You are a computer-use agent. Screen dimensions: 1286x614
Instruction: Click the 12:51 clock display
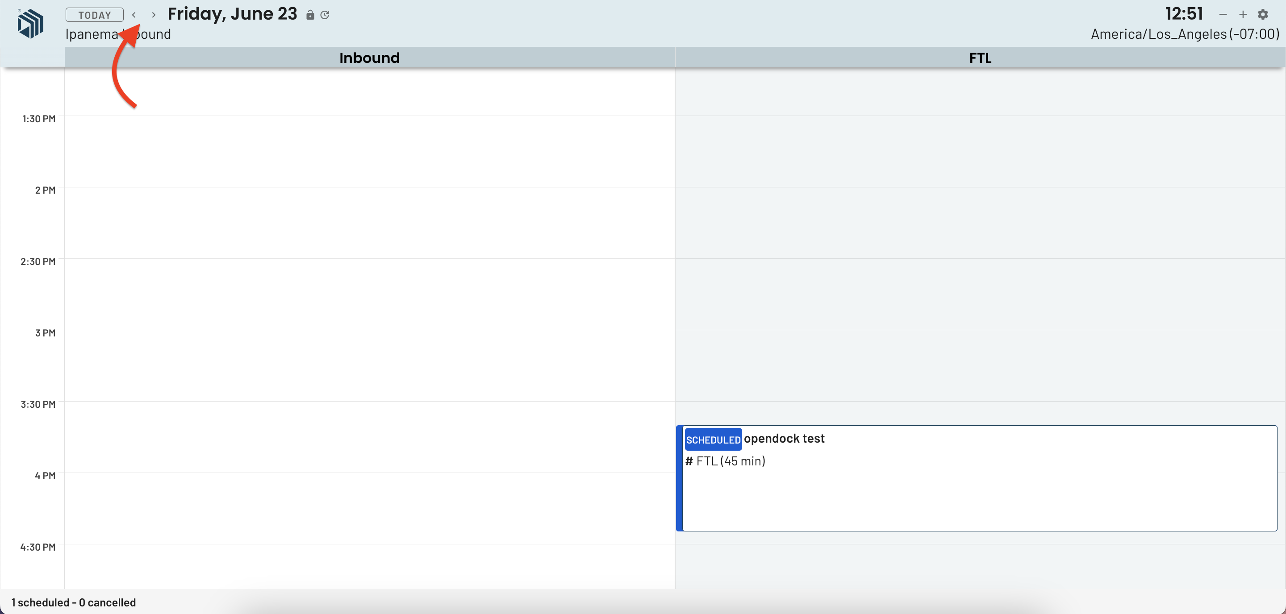1184,13
